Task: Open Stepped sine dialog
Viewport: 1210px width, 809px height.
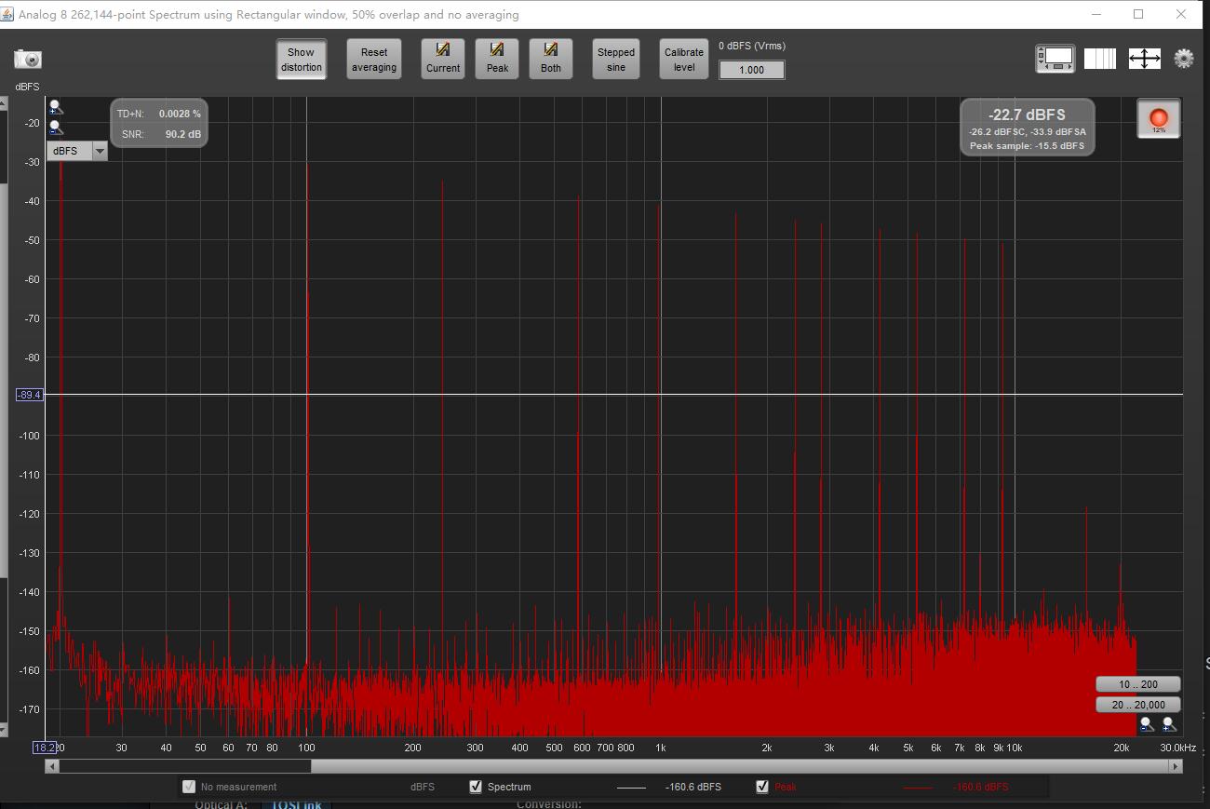Action: click(x=616, y=60)
